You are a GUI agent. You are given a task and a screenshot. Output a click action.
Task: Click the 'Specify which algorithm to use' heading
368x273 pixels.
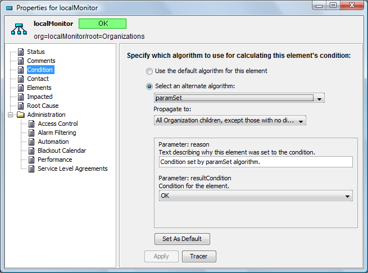239,56
